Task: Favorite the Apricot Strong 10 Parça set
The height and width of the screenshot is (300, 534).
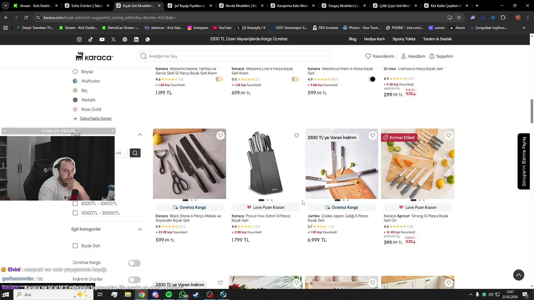Action: pos(448,135)
